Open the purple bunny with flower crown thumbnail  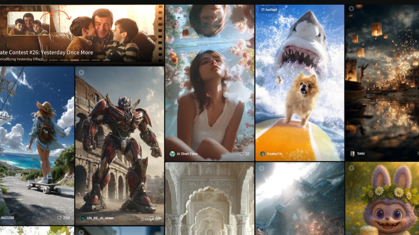(x=382, y=198)
